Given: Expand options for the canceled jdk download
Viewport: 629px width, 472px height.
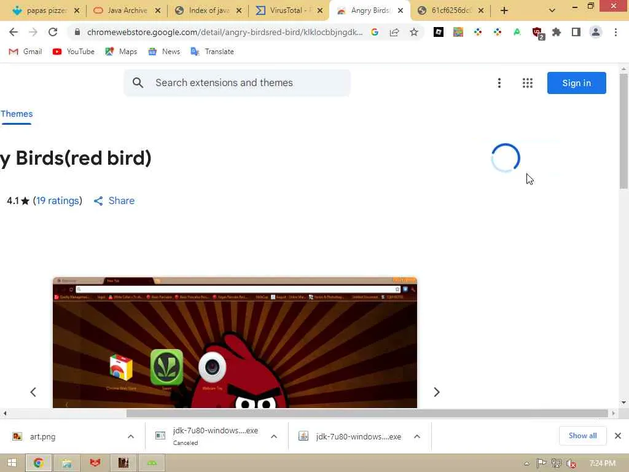Looking at the screenshot, I should tap(274, 436).
